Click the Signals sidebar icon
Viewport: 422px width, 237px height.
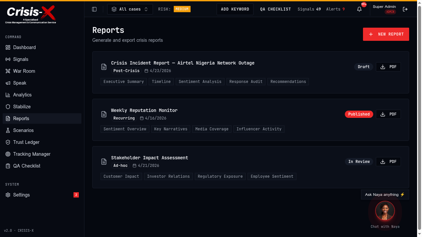(8, 59)
